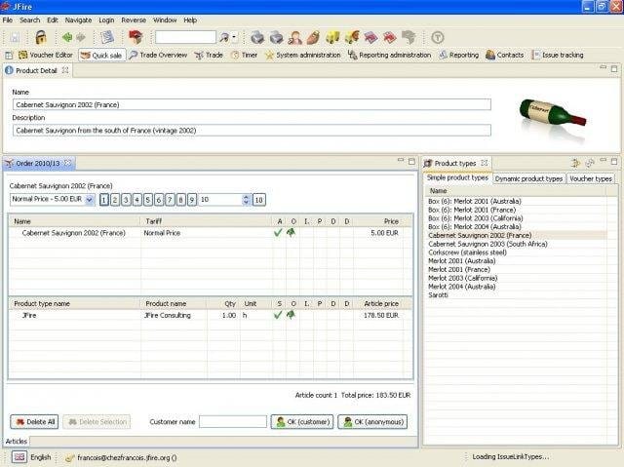624x467 pixels.
Task: Select the Dynamic product types tab
Action: [x=528, y=178]
